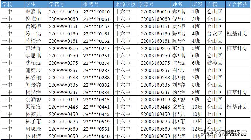Click student name 陈一铭
This screenshot has height=140, width=251.
33,34
